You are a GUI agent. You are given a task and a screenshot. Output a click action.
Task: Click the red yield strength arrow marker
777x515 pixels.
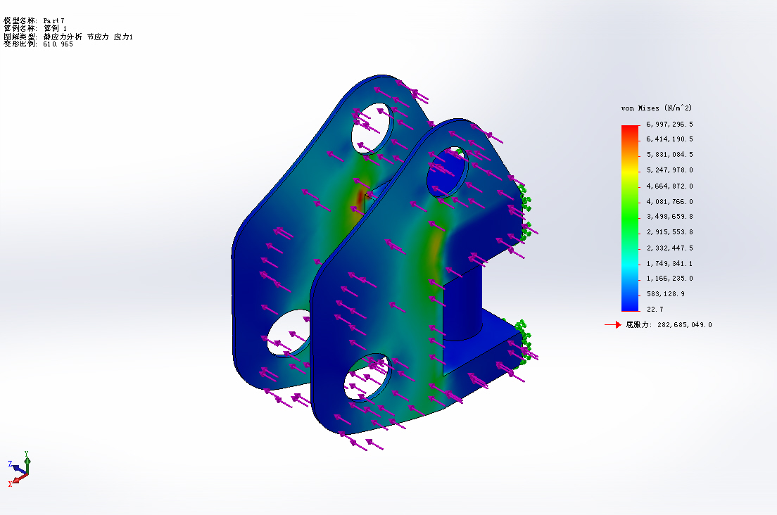pyautogui.click(x=612, y=325)
